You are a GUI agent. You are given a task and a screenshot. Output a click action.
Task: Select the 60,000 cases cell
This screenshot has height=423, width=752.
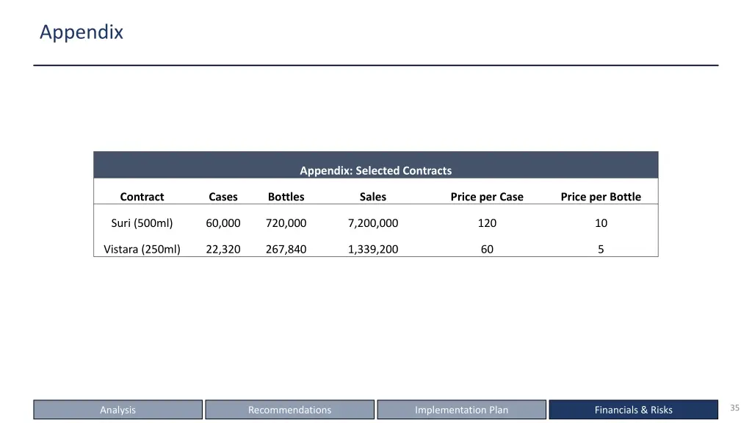tap(223, 223)
